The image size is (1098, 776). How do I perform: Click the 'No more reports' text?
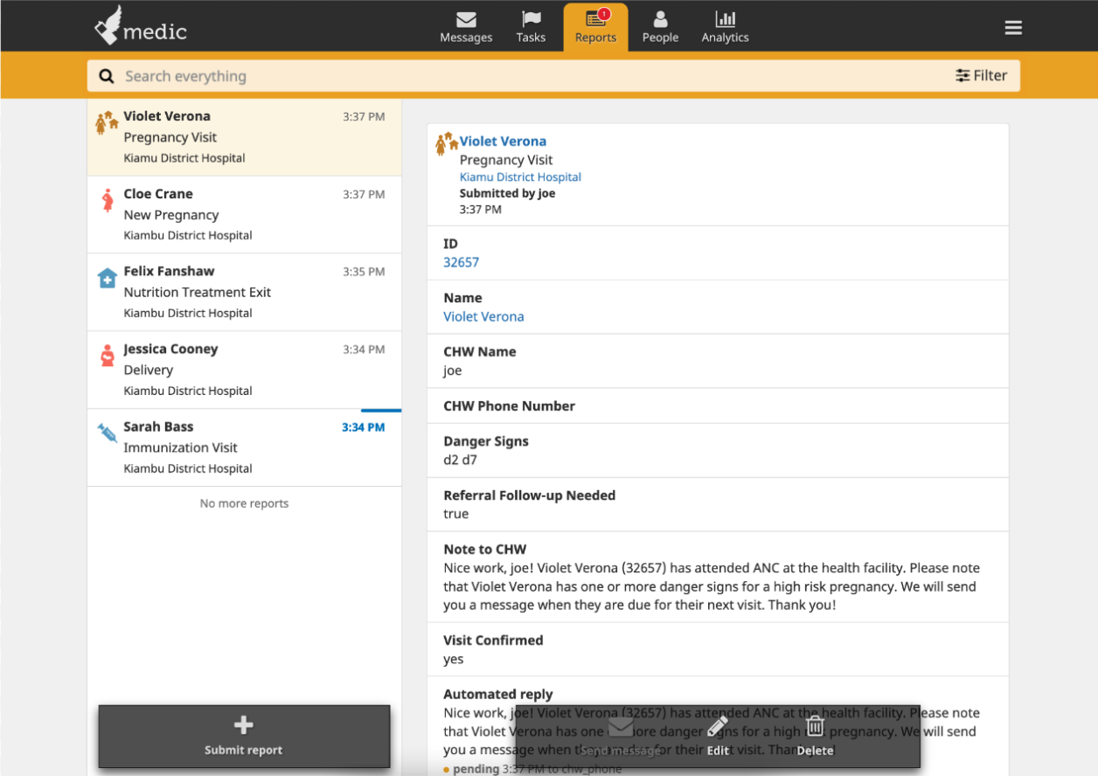point(244,503)
